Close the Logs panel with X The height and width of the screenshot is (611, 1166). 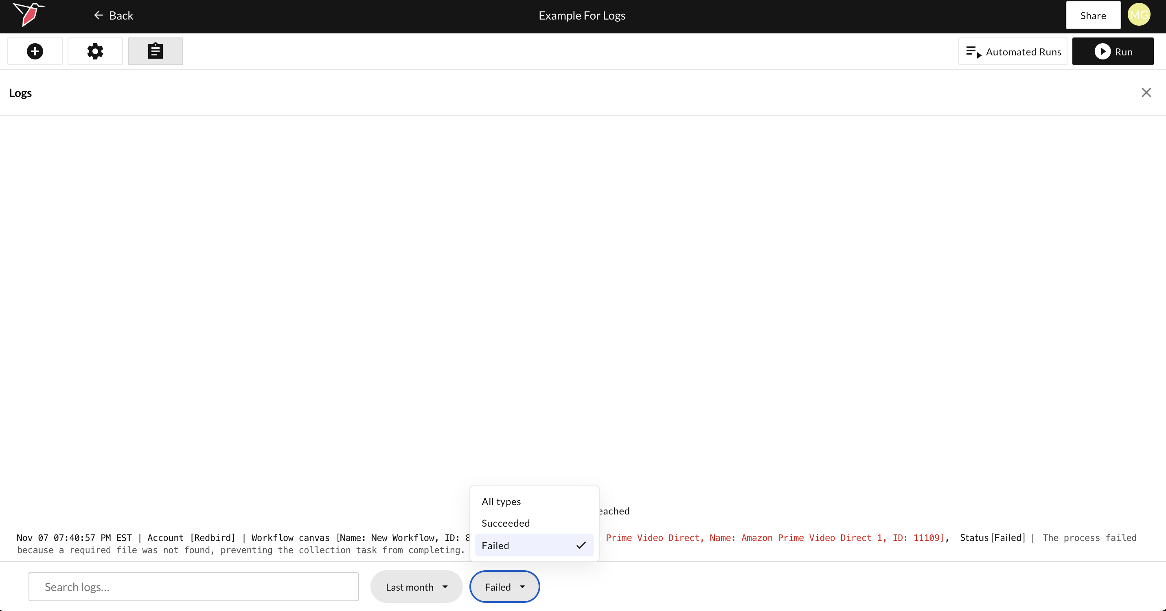[1146, 93]
